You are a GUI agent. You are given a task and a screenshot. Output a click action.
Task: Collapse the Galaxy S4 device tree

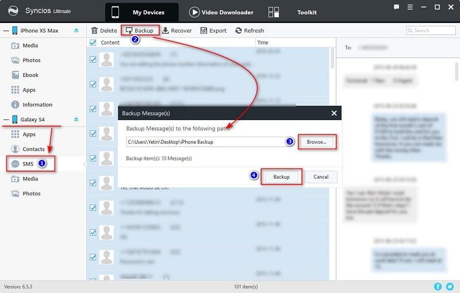click(x=5, y=119)
